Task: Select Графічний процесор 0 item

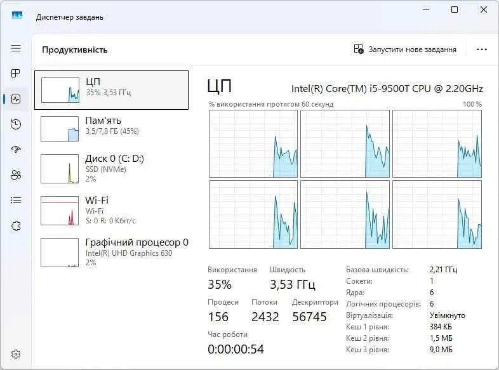Action: [x=111, y=253]
